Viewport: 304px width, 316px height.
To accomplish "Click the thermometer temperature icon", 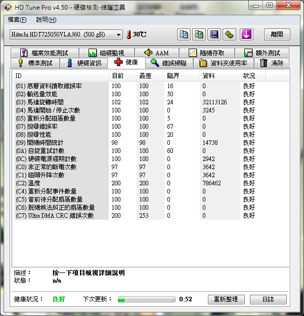I will pos(129,34).
